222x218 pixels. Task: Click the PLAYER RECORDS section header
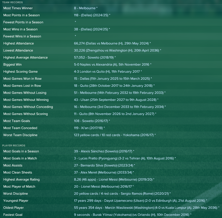tap(14, 146)
